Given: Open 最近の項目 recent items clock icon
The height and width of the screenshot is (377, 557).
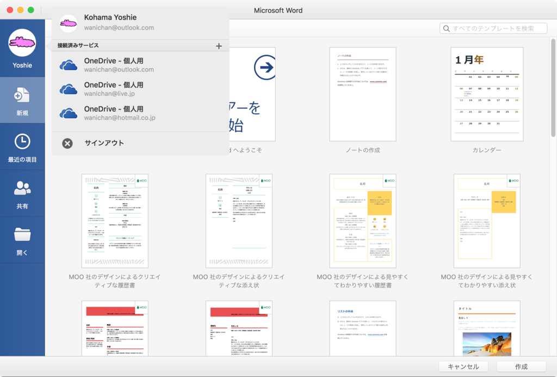Looking at the screenshot, I should tap(22, 142).
